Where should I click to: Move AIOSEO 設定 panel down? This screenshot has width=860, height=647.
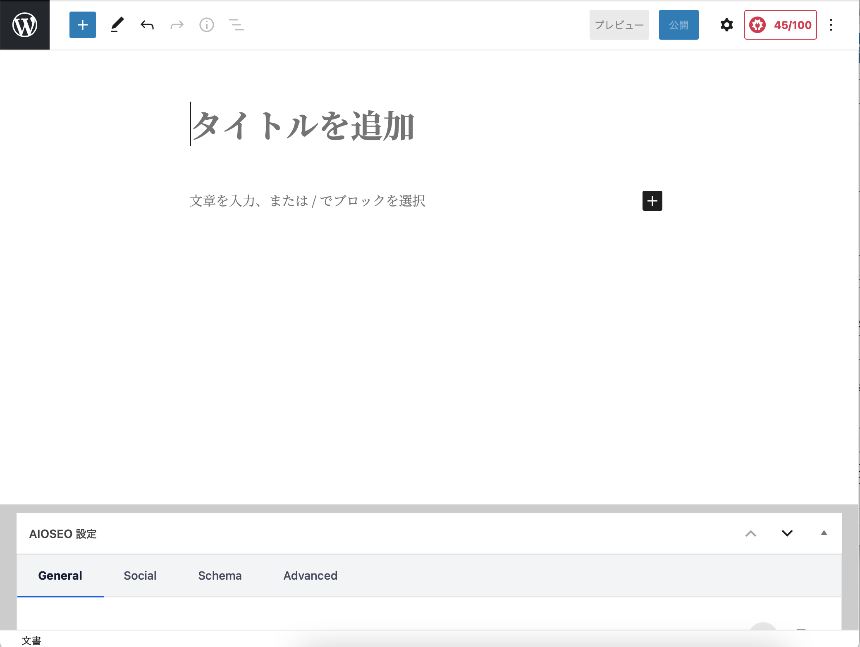787,533
